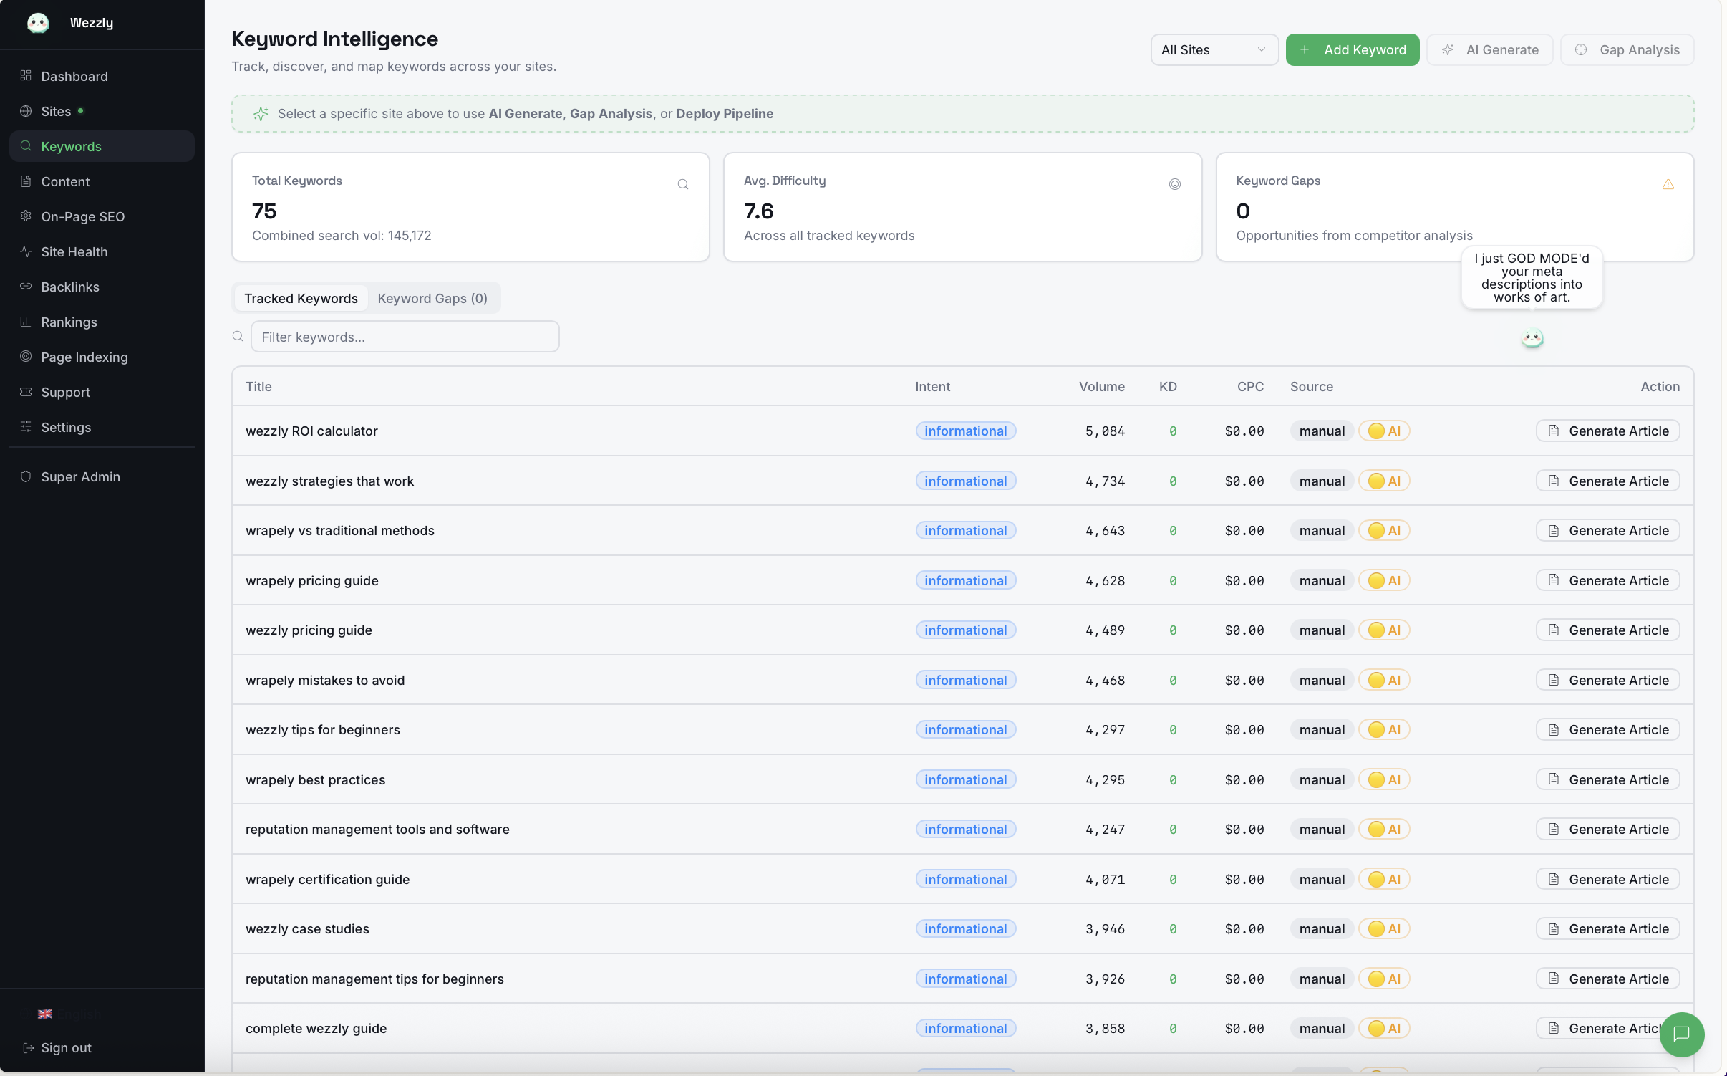Viewport: 1727px width, 1076px height.
Task: Open the Support section
Action: 65,392
